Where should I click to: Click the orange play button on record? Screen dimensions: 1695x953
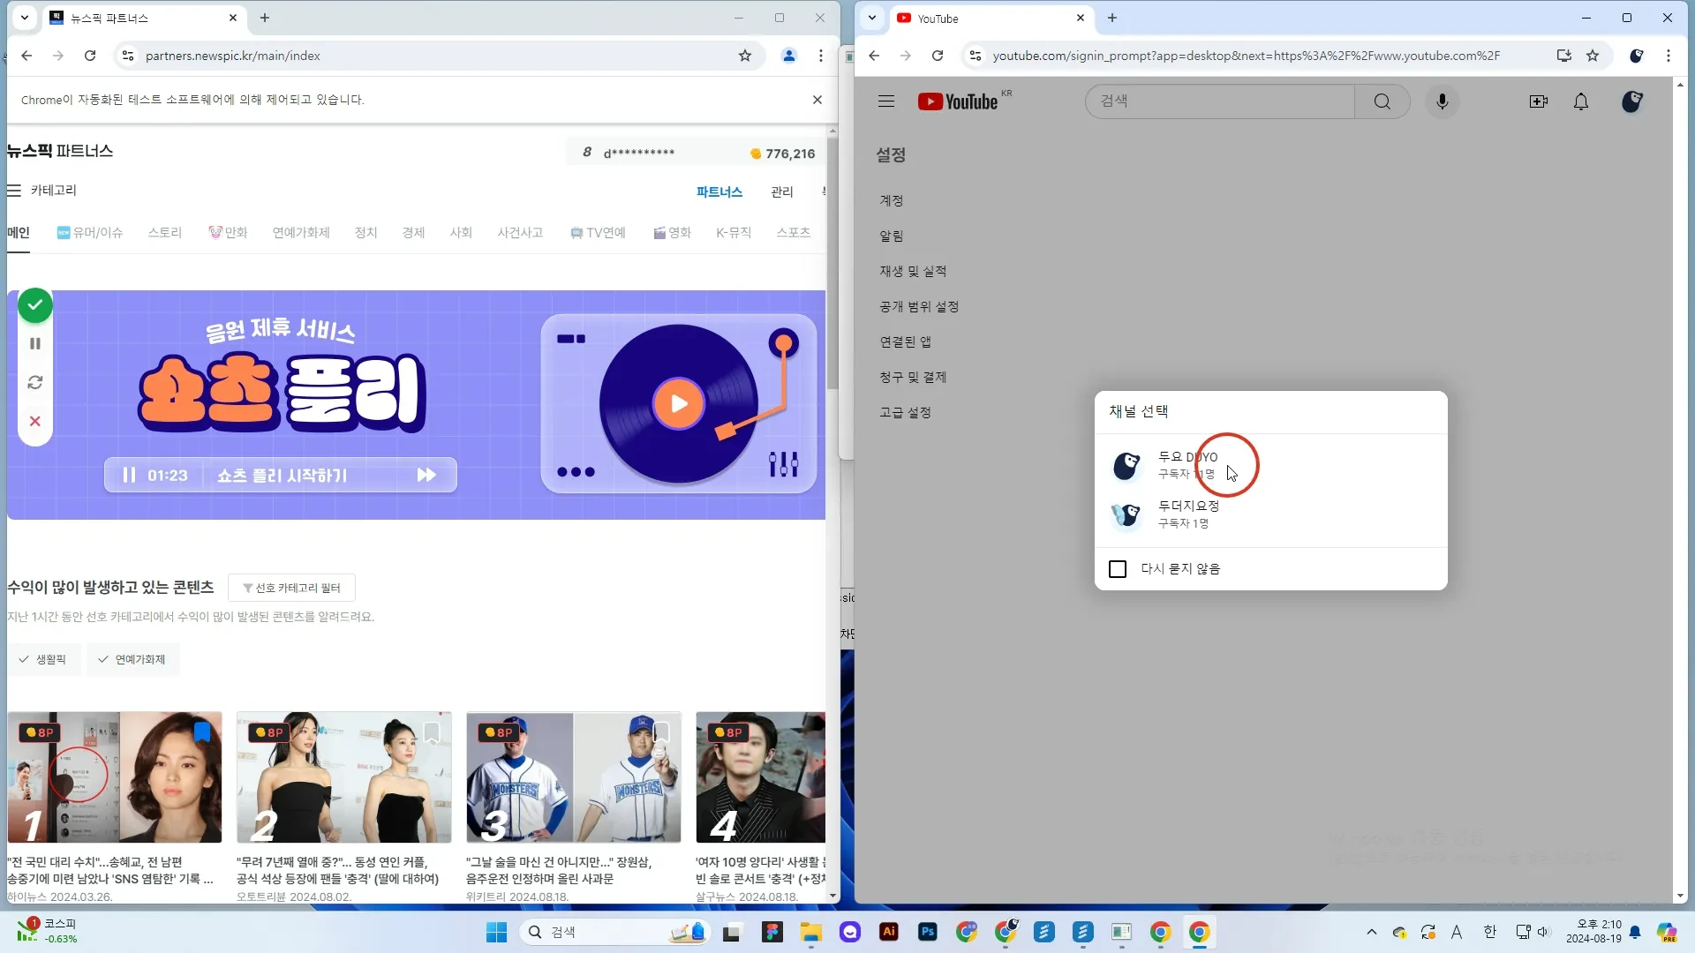[678, 404]
